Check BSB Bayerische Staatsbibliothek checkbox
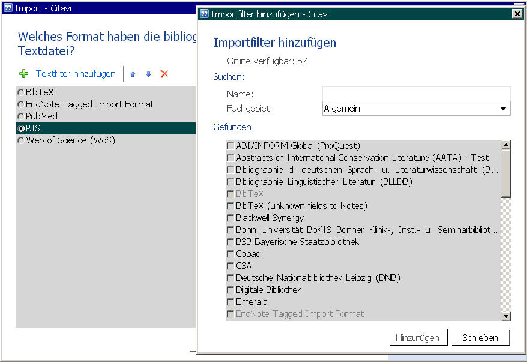Image resolution: width=527 pixels, height=362 pixels. (230, 242)
